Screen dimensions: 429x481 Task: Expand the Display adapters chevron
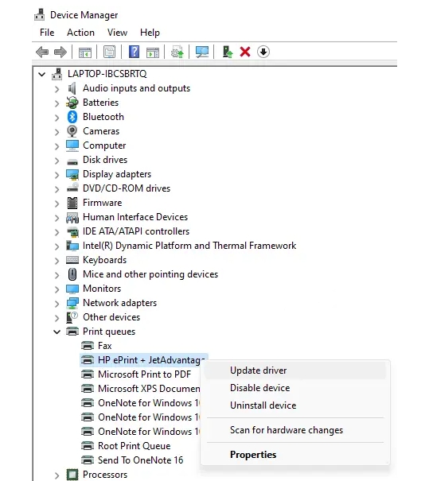pos(57,175)
